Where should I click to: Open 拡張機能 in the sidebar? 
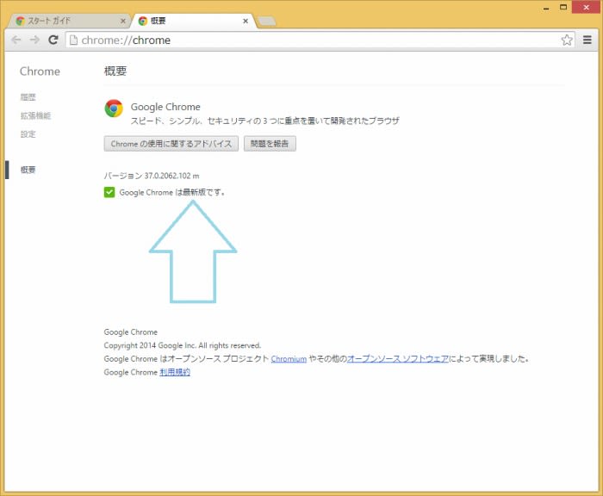35,115
